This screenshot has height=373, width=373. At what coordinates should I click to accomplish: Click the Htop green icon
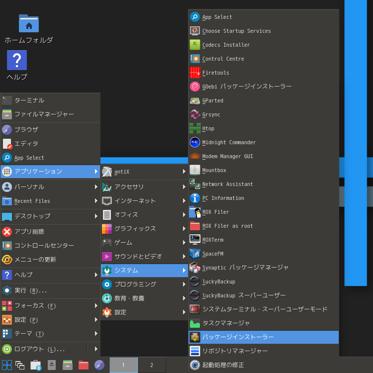(x=195, y=128)
